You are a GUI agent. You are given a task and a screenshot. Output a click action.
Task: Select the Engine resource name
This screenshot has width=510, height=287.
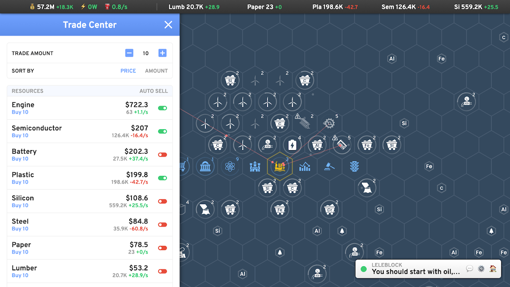(23, 105)
